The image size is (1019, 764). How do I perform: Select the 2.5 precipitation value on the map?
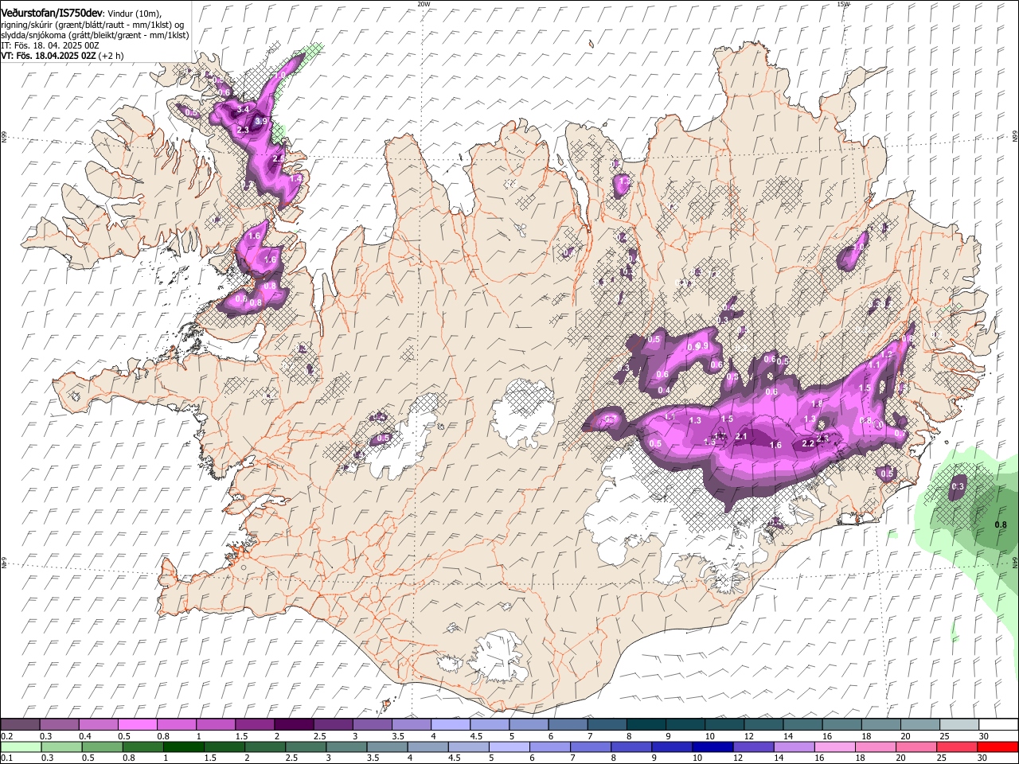(278, 159)
